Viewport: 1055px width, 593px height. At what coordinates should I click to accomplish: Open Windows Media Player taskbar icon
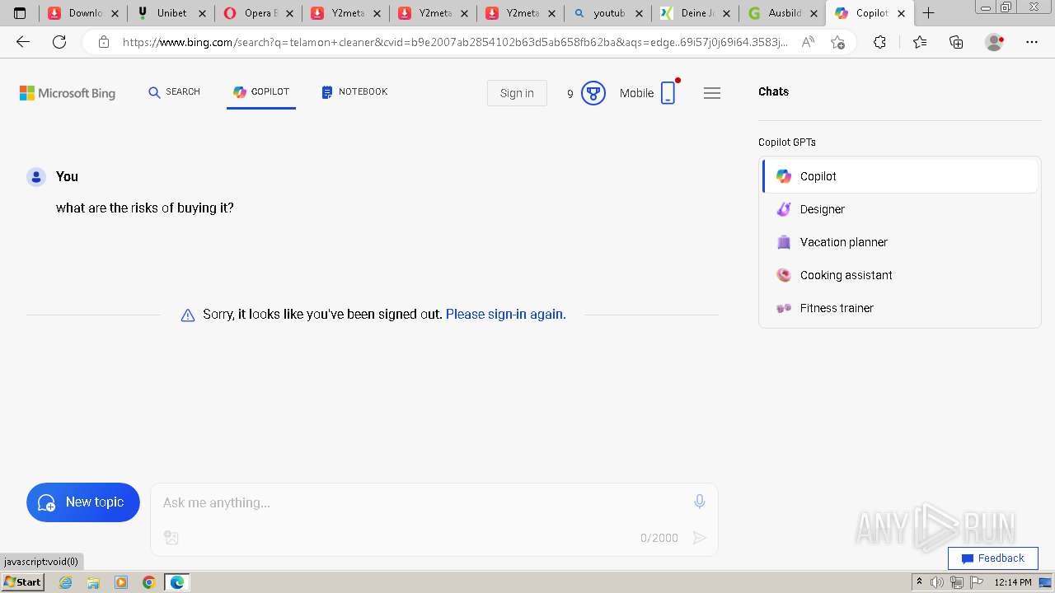pyautogui.click(x=121, y=582)
